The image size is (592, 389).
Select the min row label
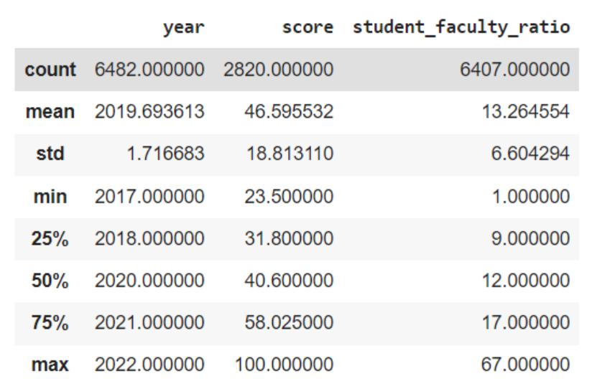[50, 197]
